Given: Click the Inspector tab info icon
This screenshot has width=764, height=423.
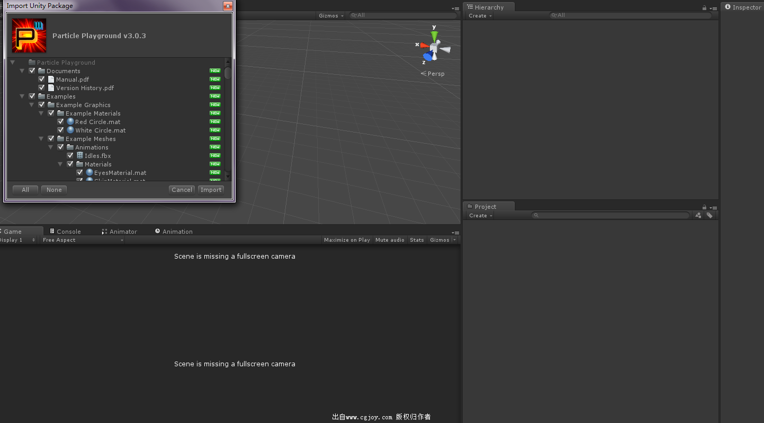Looking at the screenshot, I should click(727, 7).
